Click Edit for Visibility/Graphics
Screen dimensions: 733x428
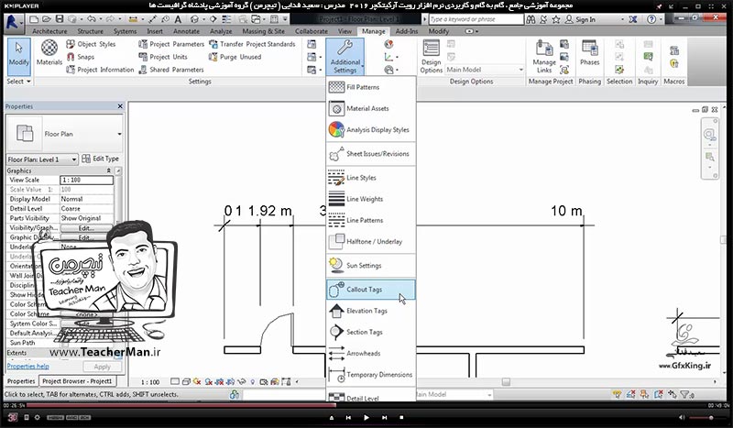coord(86,228)
